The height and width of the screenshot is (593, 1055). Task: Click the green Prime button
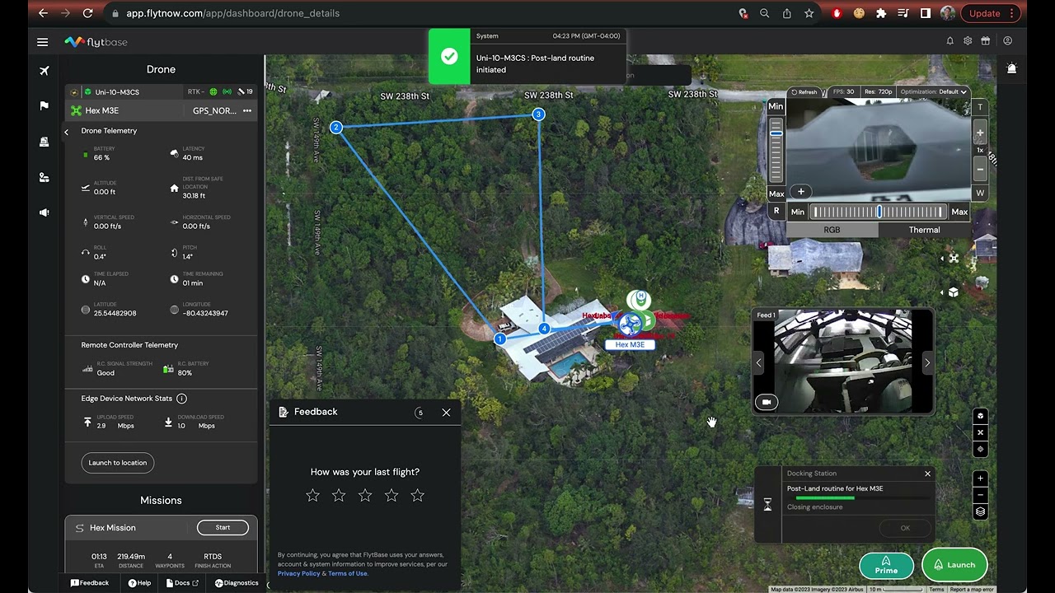[886, 565]
